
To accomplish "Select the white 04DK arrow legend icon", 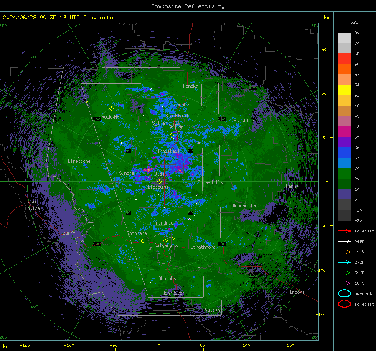I will click(x=344, y=241).
